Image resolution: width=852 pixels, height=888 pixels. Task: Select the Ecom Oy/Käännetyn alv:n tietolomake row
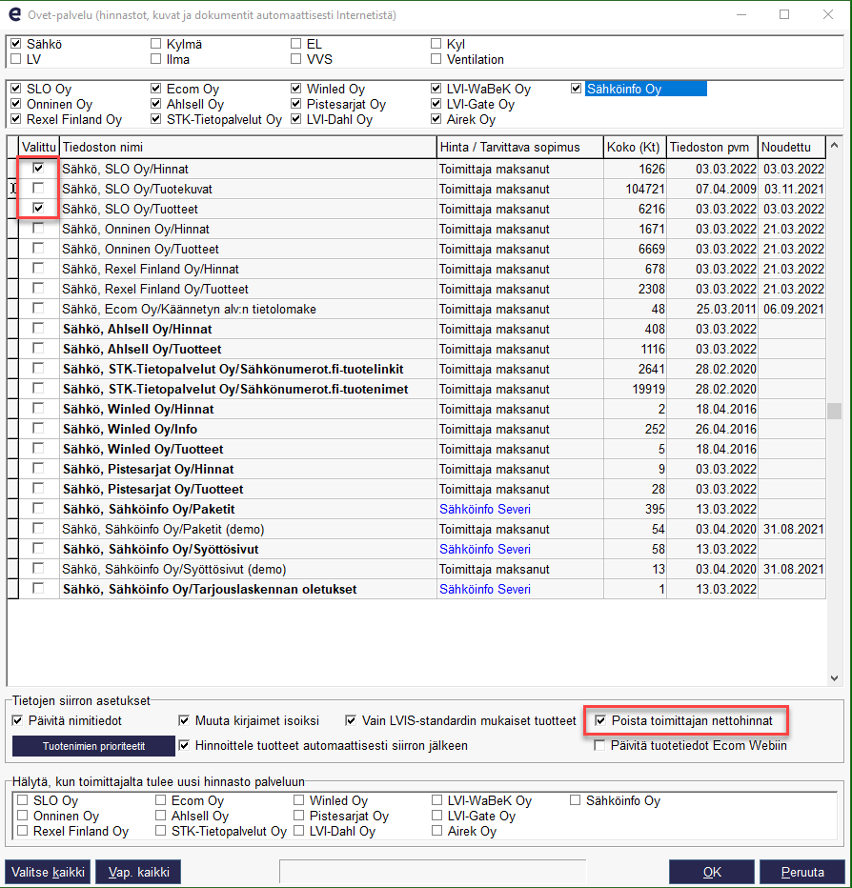click(416, 310)
